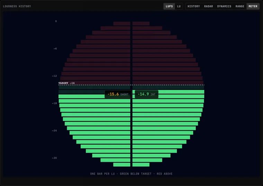Viewport: 263px width, 186px height.
Task: Click the -30 scale label
Action: point(54,158)
